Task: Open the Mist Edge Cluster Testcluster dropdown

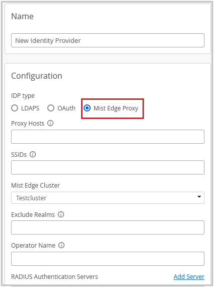Action: tap(108, 198)
